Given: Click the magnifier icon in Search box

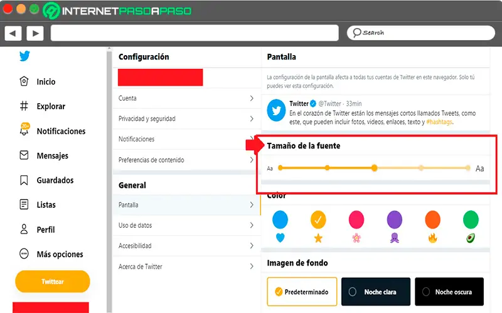Looking at the screenshot, I should (356, 33).
